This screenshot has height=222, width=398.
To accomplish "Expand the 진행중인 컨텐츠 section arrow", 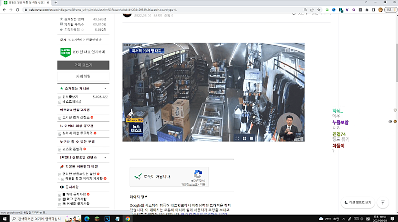I will 105,157.
